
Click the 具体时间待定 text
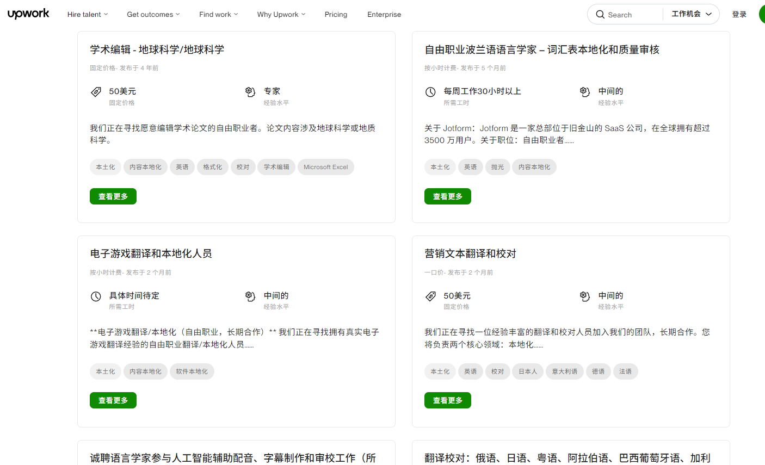(134, 296)
